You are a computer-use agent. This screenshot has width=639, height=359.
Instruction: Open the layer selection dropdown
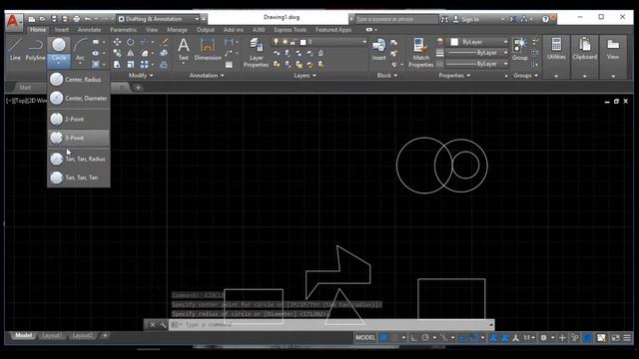point(319,42)
